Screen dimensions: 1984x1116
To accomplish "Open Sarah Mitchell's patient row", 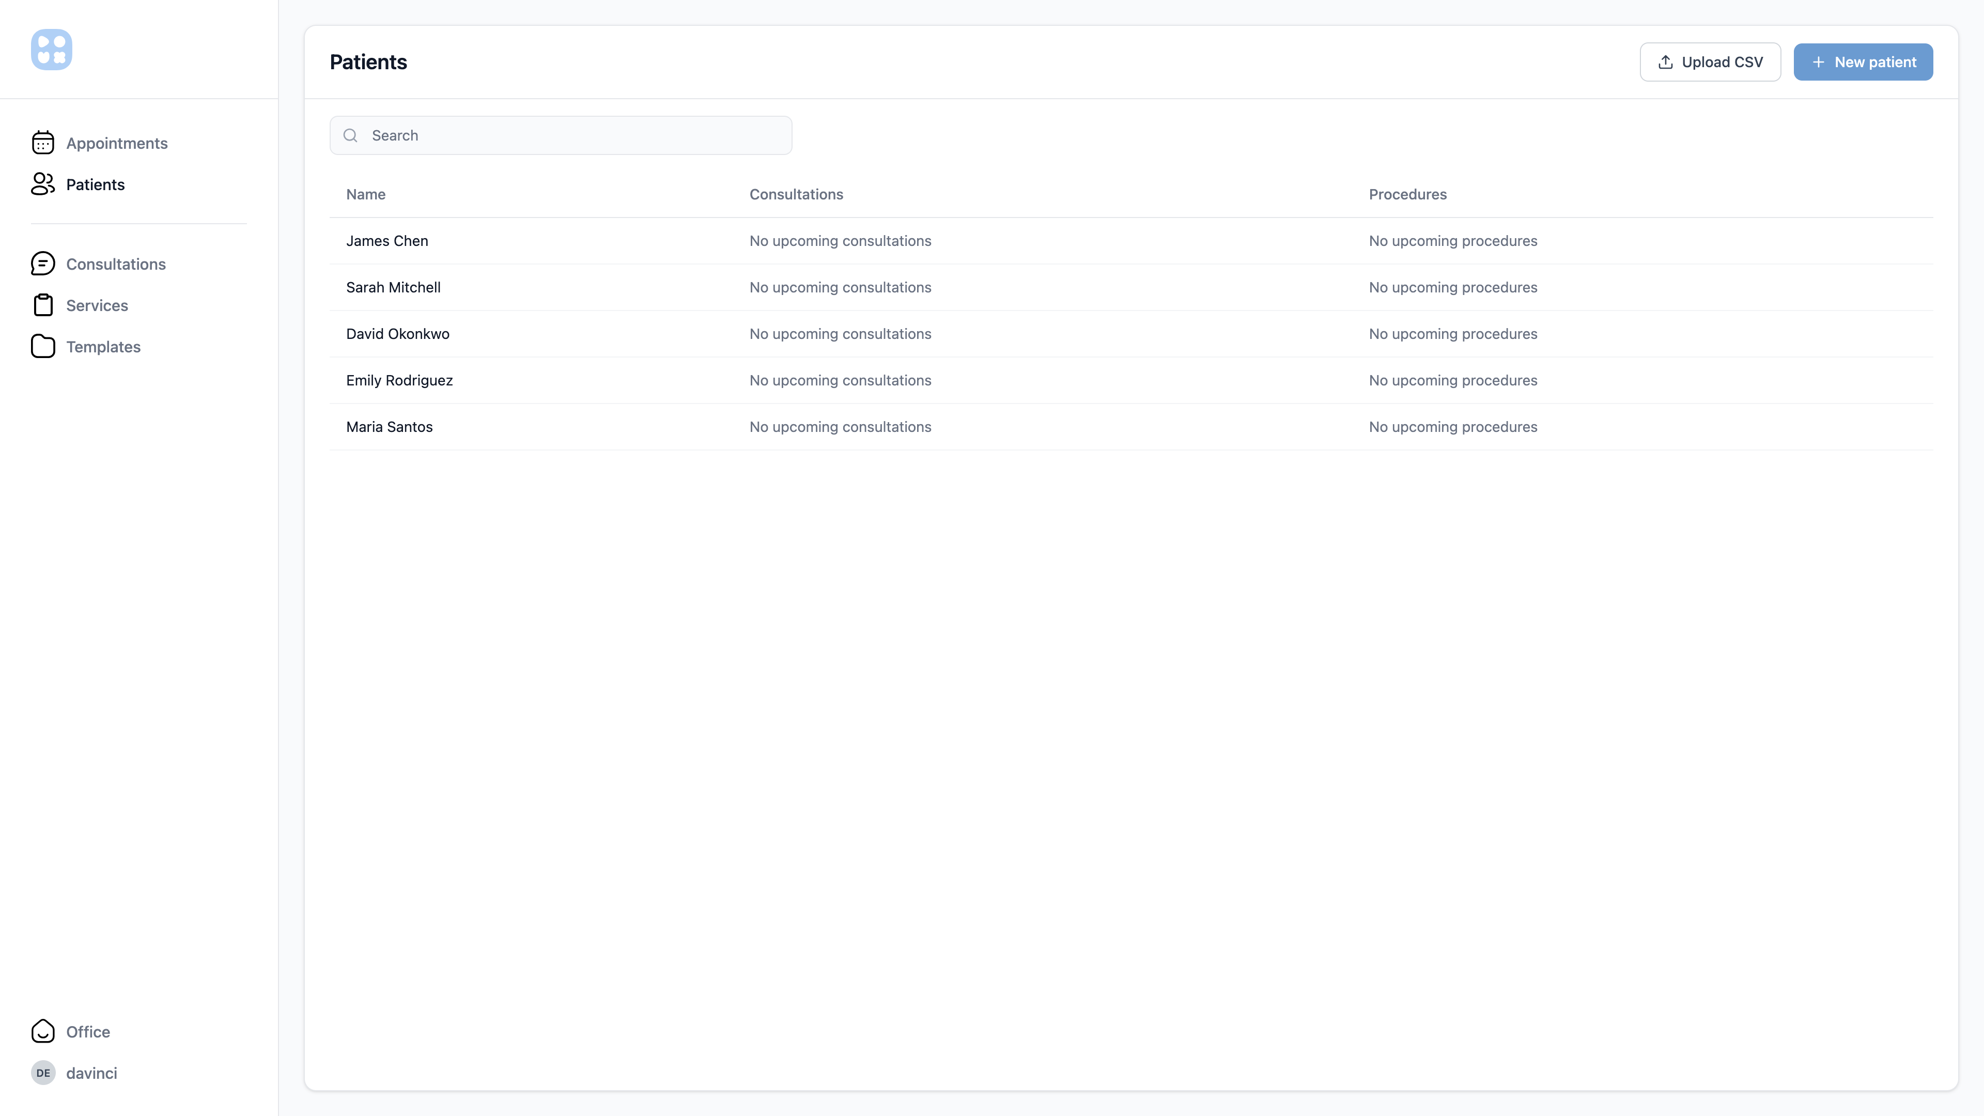I will click(x=393, y=287).
